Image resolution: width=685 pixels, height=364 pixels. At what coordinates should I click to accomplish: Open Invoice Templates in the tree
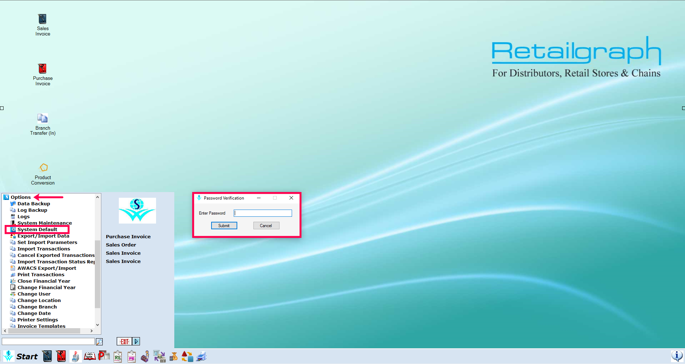point(42,326)
